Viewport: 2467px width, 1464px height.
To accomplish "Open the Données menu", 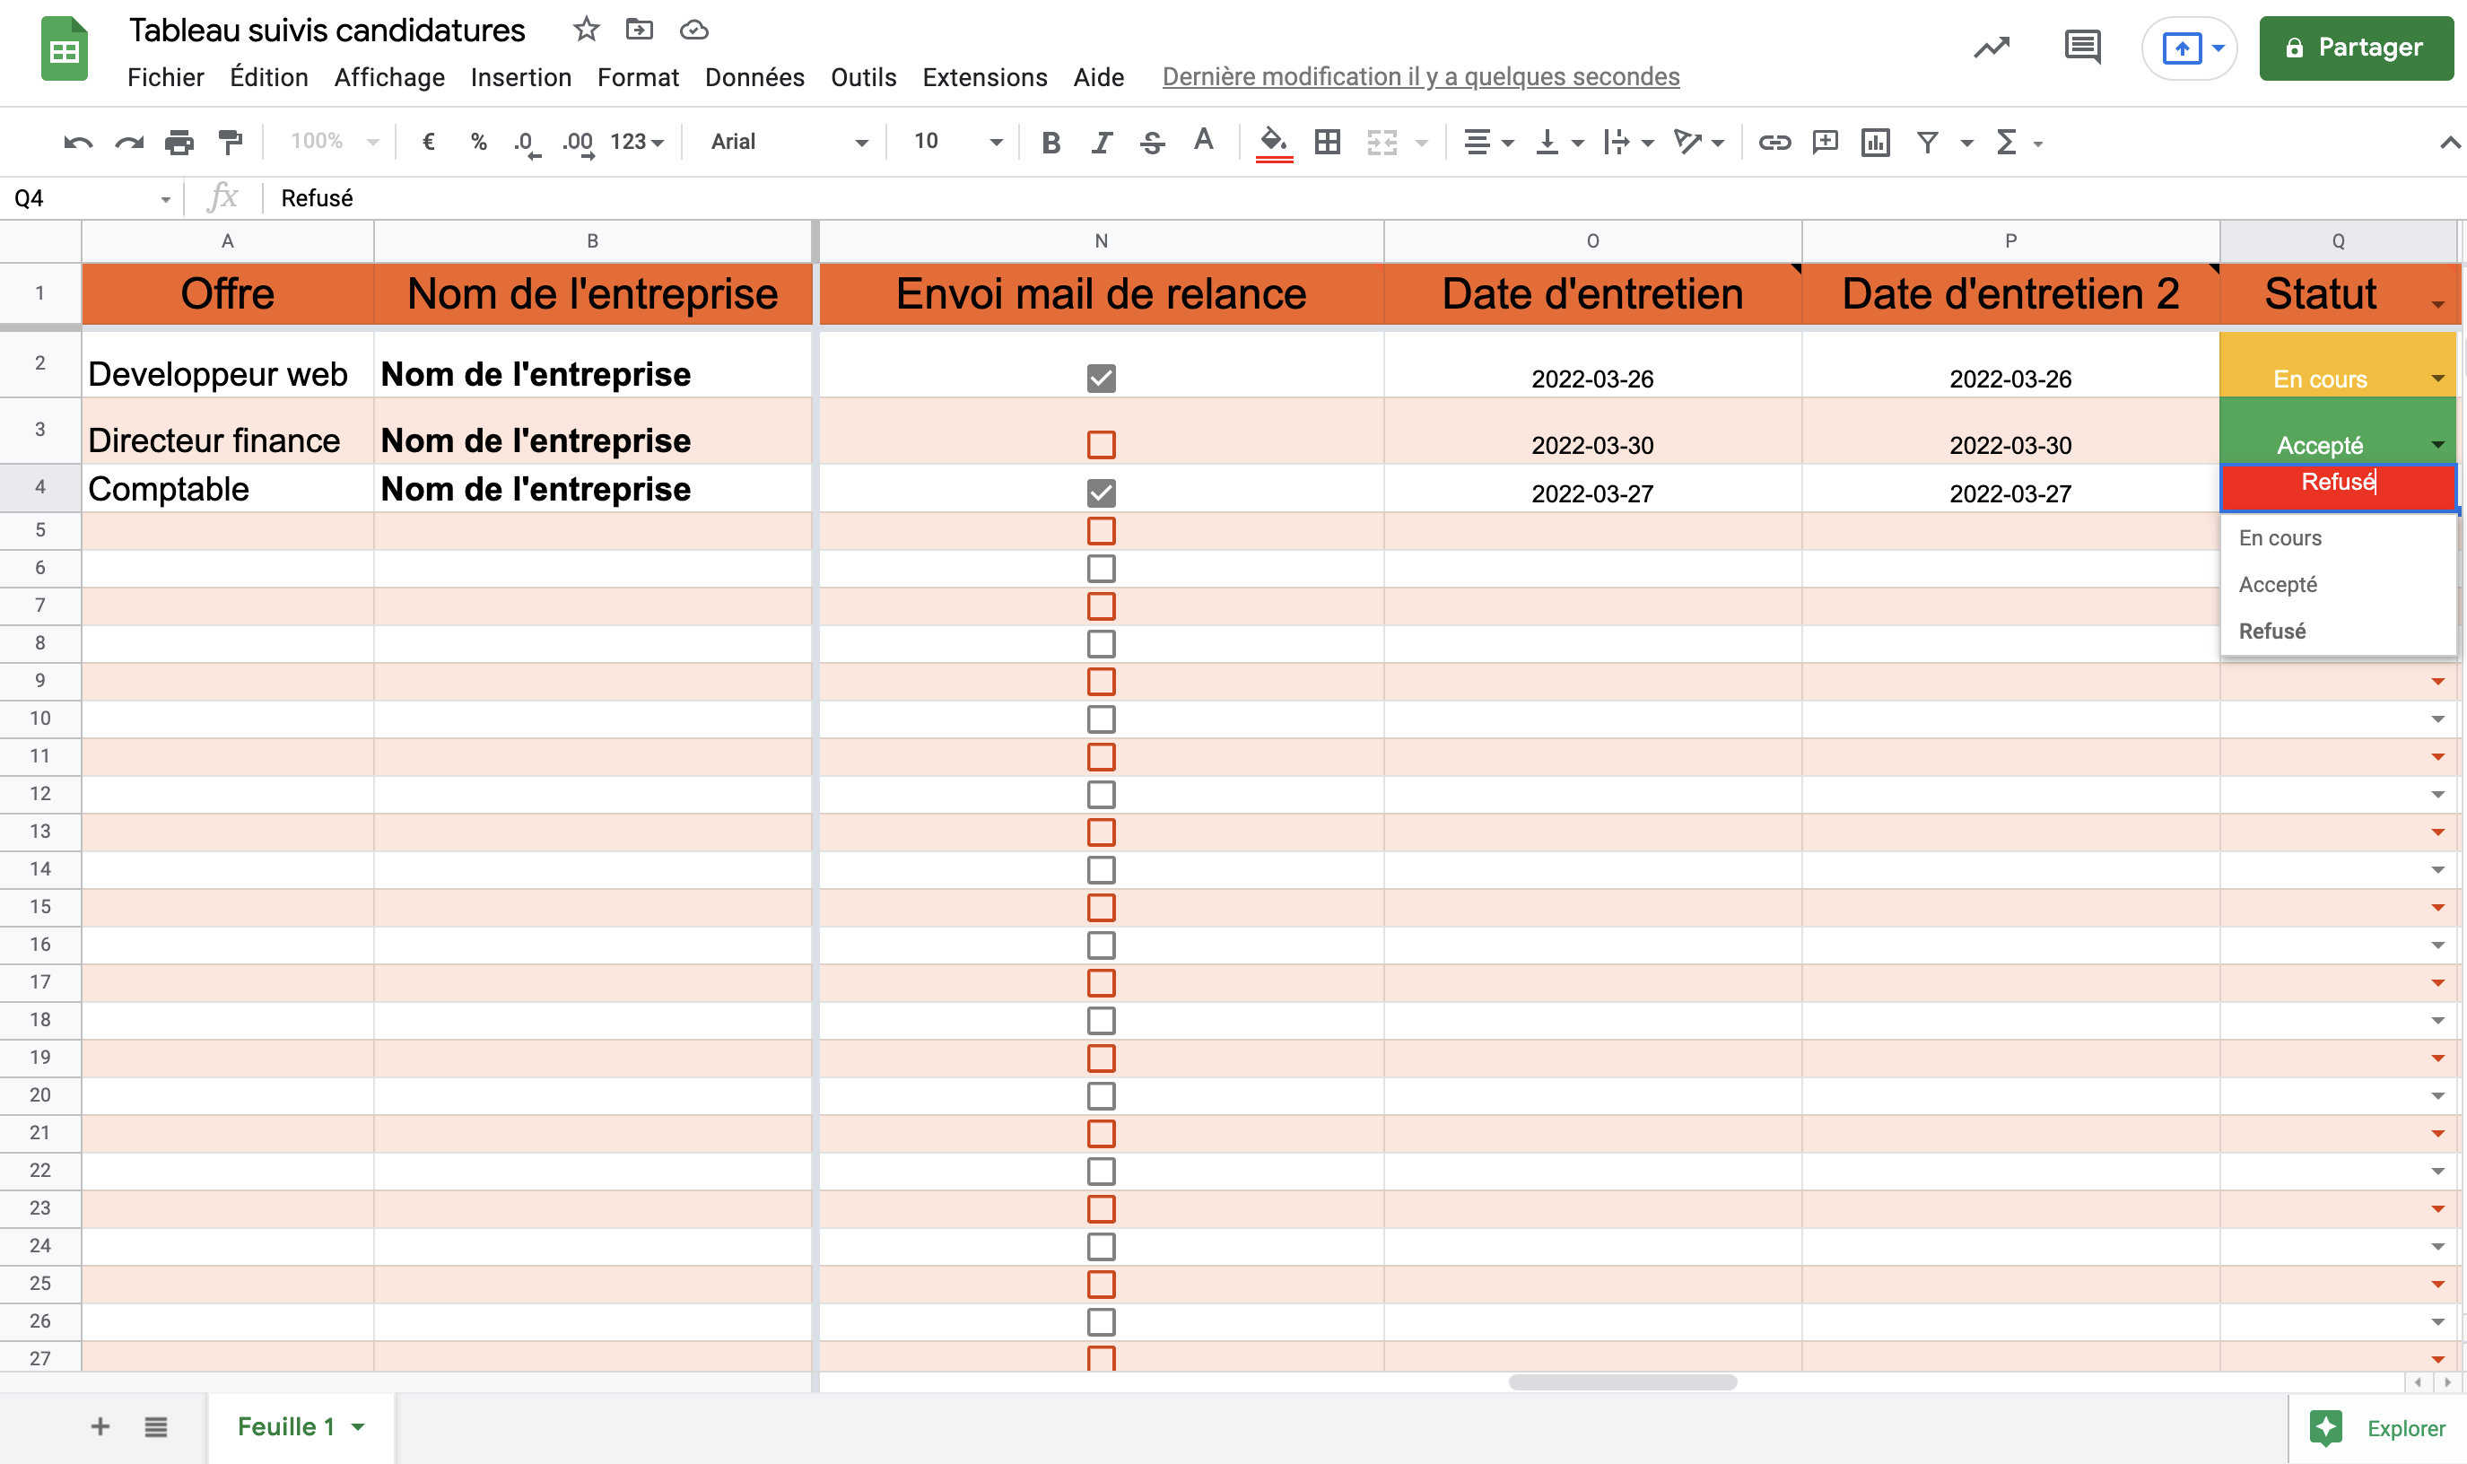I will (x=754, y=77).
